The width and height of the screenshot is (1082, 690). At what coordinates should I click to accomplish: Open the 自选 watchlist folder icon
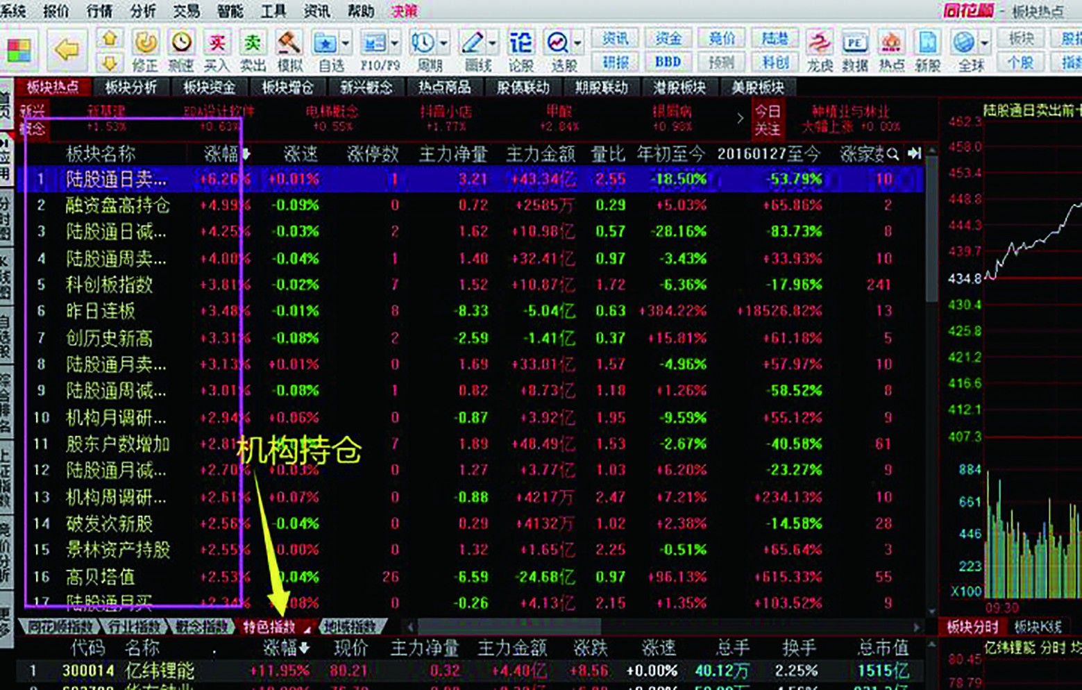pyautogui.click(x=326, y=44)
